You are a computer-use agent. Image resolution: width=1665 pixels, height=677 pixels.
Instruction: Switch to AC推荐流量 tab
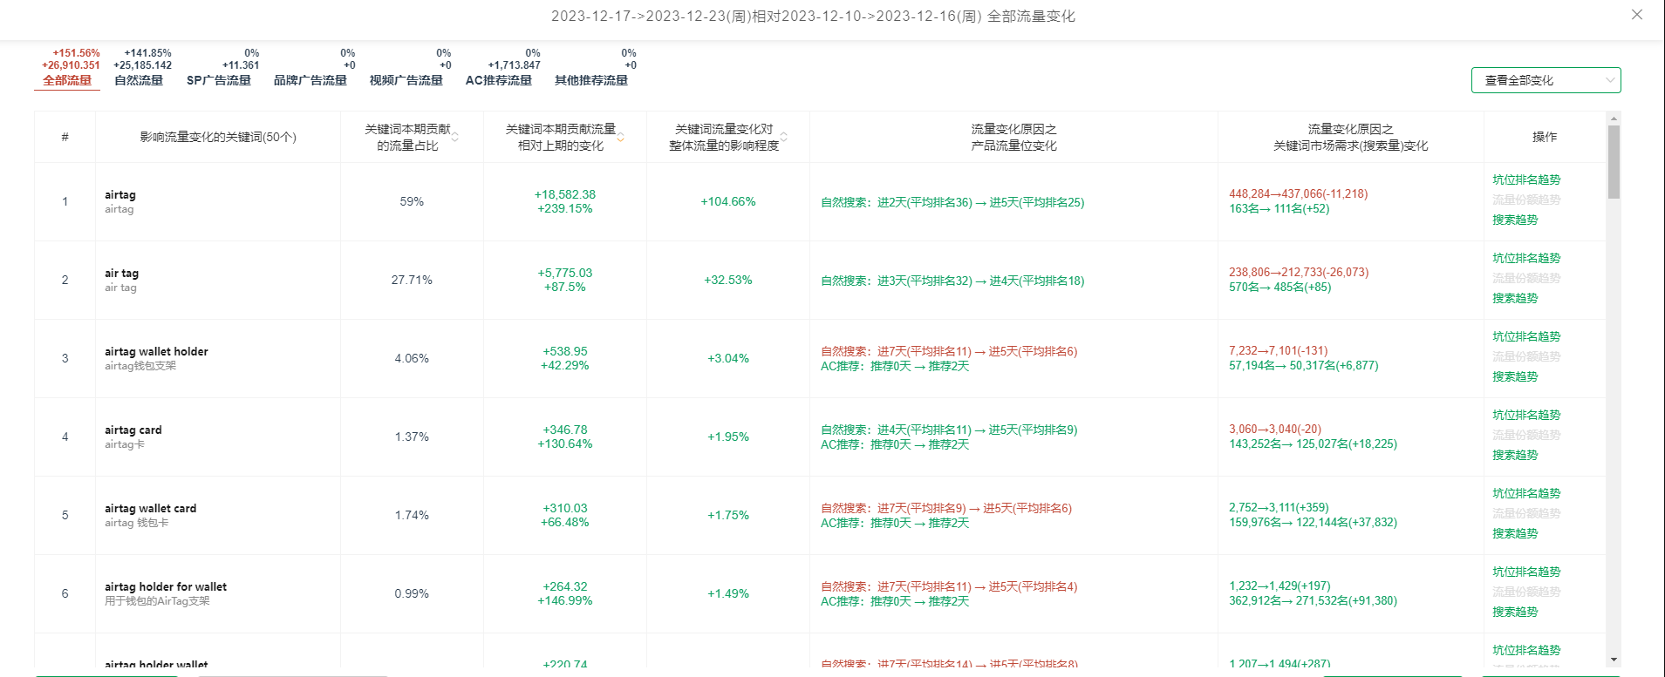(x=499, y=80)
